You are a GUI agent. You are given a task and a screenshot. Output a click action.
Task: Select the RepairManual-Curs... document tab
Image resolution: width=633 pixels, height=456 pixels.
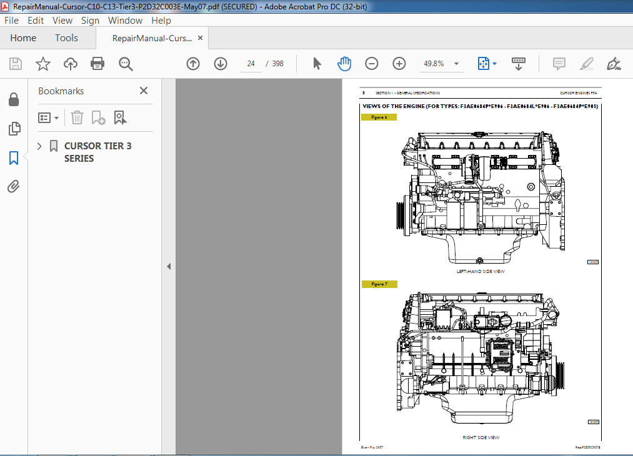[152, 38]
